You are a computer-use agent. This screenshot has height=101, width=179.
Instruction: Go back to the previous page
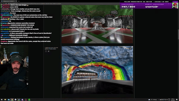coord(1,4)
